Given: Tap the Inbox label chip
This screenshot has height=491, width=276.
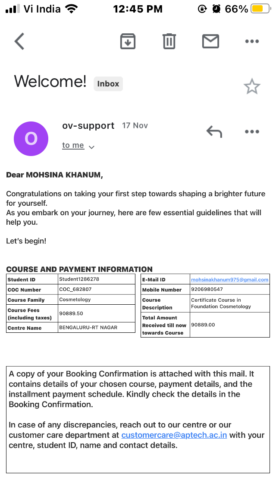Looking at the screenshot, I should pyautogui.click(x=108, y=83).
